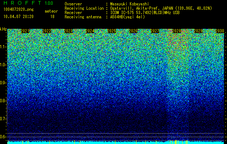Click the 0.6 frequency axis label

pyautogui.click(x=3, y=137)
